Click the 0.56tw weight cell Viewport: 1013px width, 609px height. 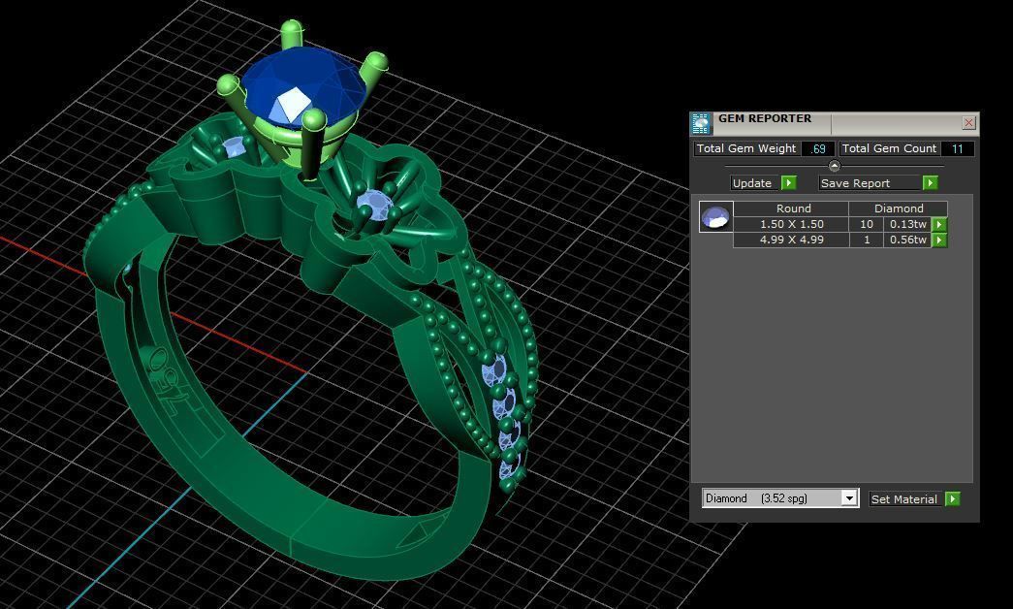[x=907, y=240]
